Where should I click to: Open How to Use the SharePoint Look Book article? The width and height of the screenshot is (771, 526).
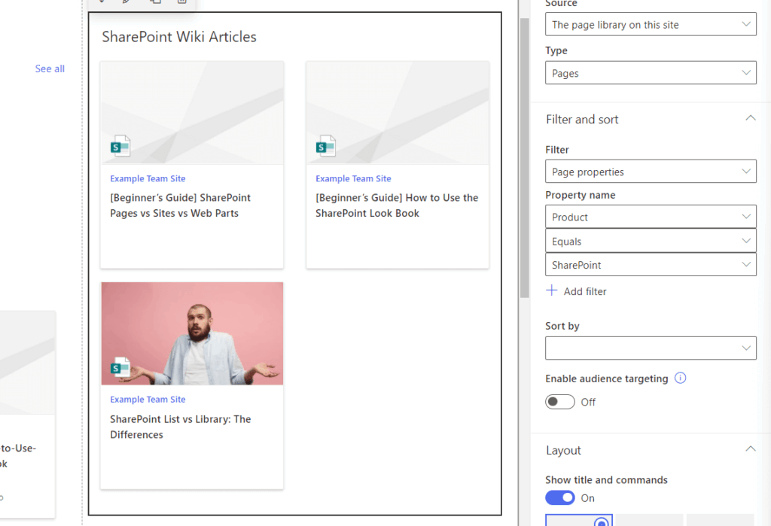pyautogui.click(x=396, y=205)
